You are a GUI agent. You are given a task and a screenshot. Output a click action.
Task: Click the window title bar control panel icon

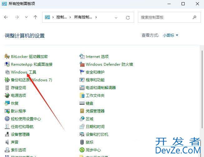tap(4, 3)
